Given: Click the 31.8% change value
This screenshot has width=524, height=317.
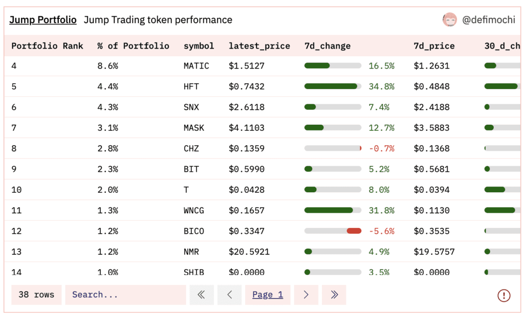Looking at the screenshot, I should [381, 211].
